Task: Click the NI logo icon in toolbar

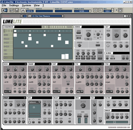Action: [x=5, y=10]
